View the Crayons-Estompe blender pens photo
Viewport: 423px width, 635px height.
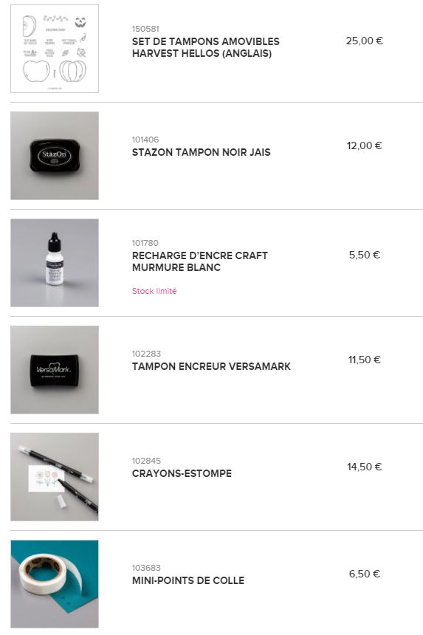[55, 477]
